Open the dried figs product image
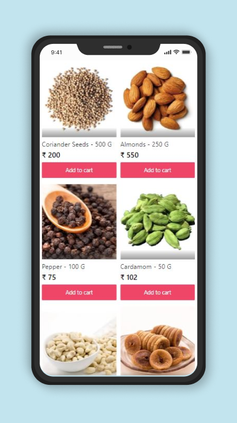This screenshot has width=237, height=423. point(157,341)
